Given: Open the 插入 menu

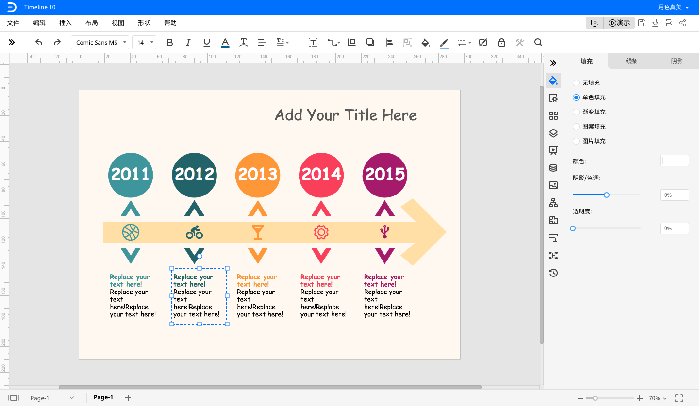Looking at the screenshot, I should [65, 23].
